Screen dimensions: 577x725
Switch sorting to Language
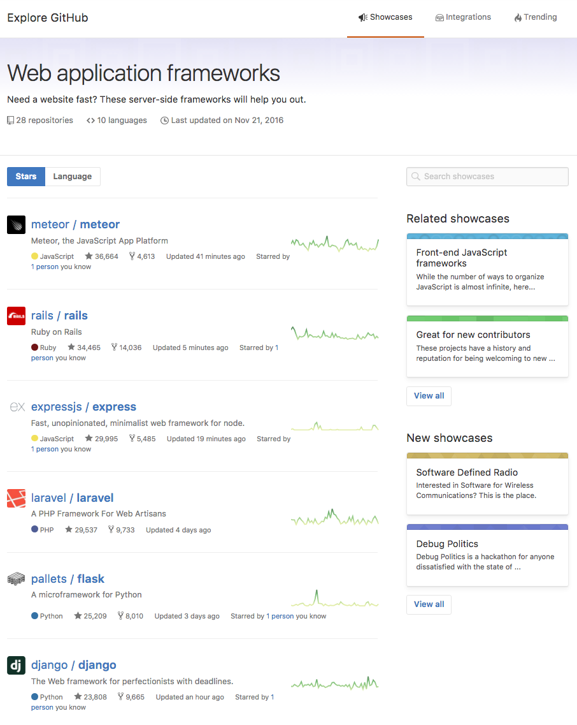tap(73, 177)
